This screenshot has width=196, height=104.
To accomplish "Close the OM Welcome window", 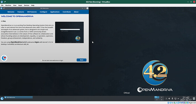I will pyautogui.click(x=87, y=8).
